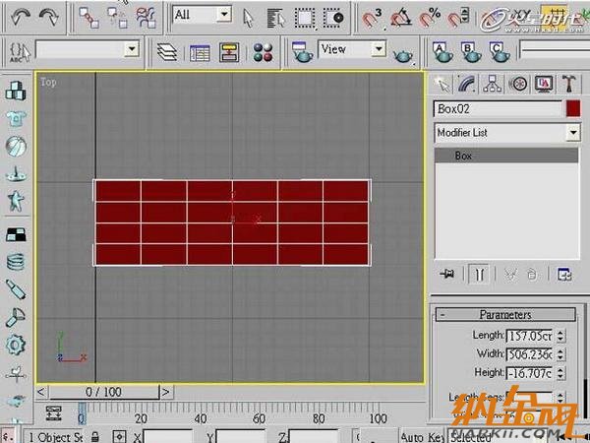Switch to the Create panel tab
The height and width of the screenshot is (443, 590).
pos(442,84)
